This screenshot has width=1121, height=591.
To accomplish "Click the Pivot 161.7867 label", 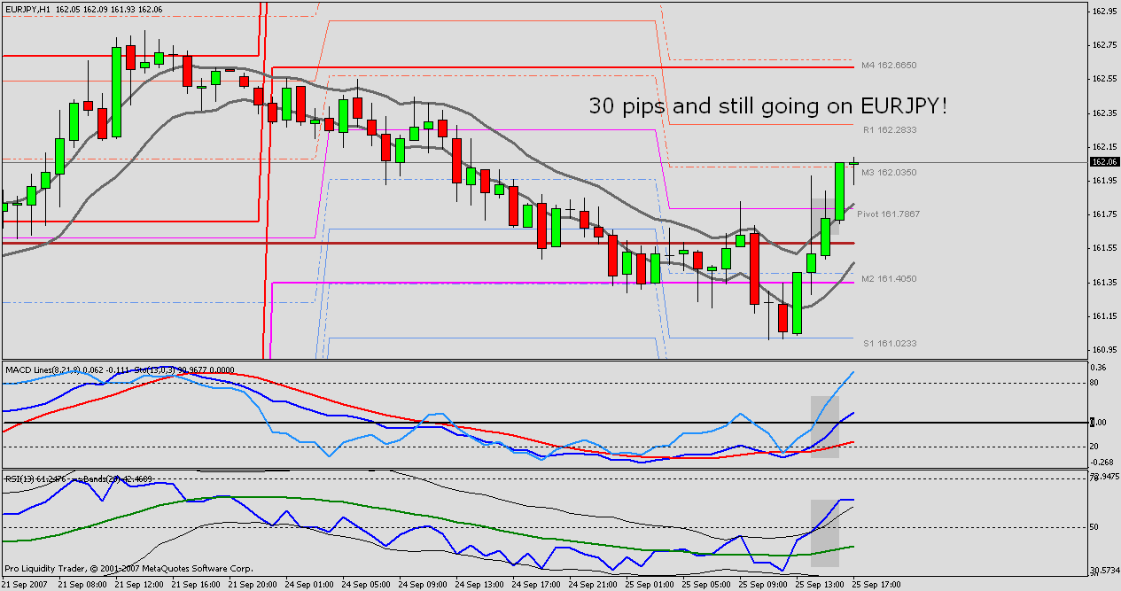I will [x=888, y=214].
